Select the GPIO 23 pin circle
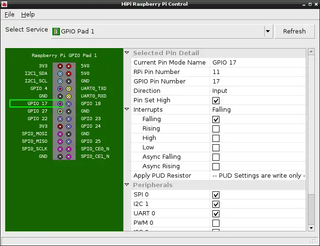The width and height of the screenshot is (320, 246). (x=69, y=119)
